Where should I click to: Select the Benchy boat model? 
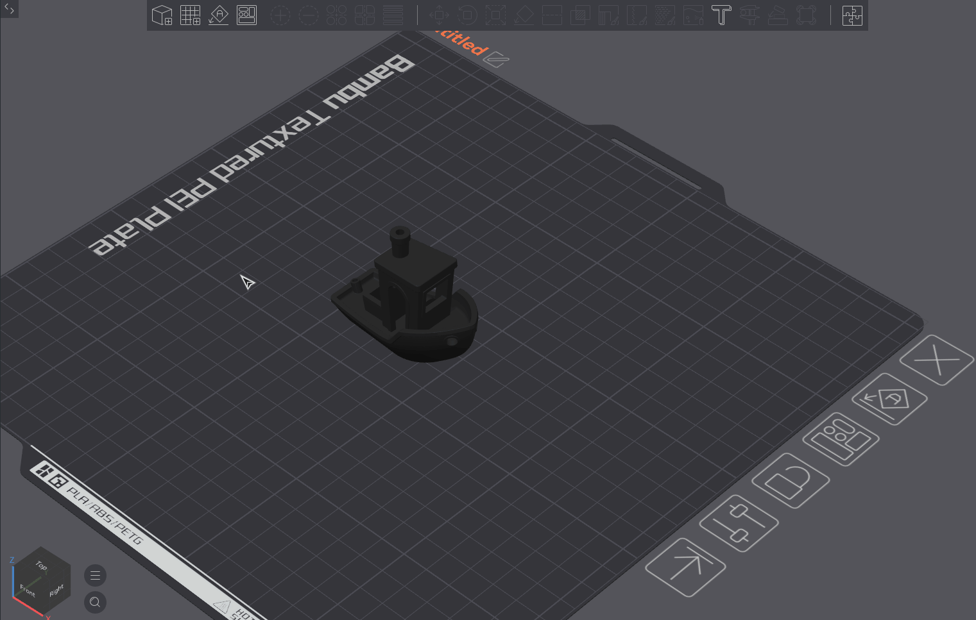pos(406,296)
